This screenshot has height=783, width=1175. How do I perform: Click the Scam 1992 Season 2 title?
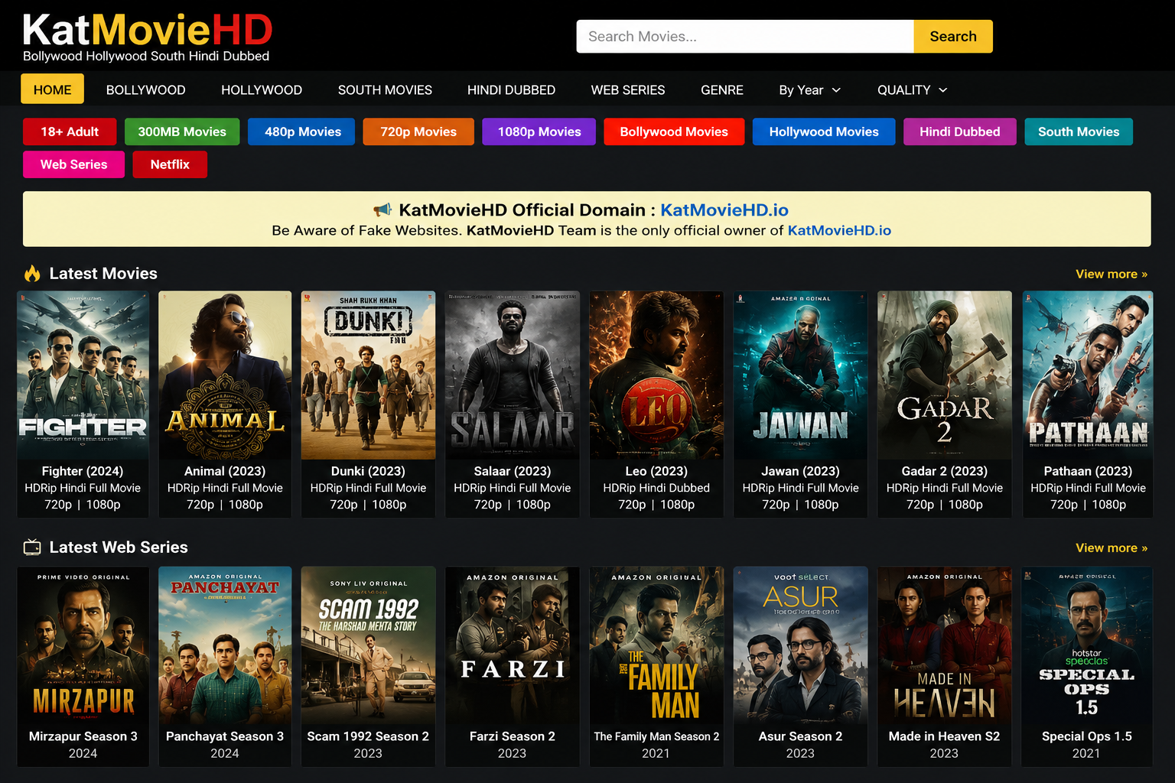368,736
